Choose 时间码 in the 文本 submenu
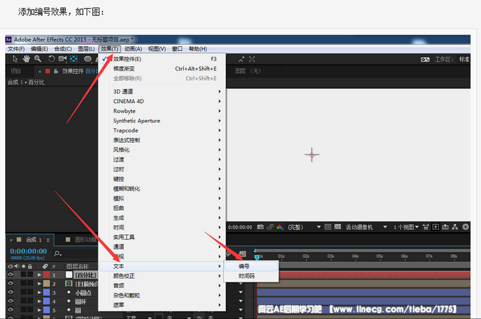The width and height of the screenshot is (481, 319). point(251,276)
